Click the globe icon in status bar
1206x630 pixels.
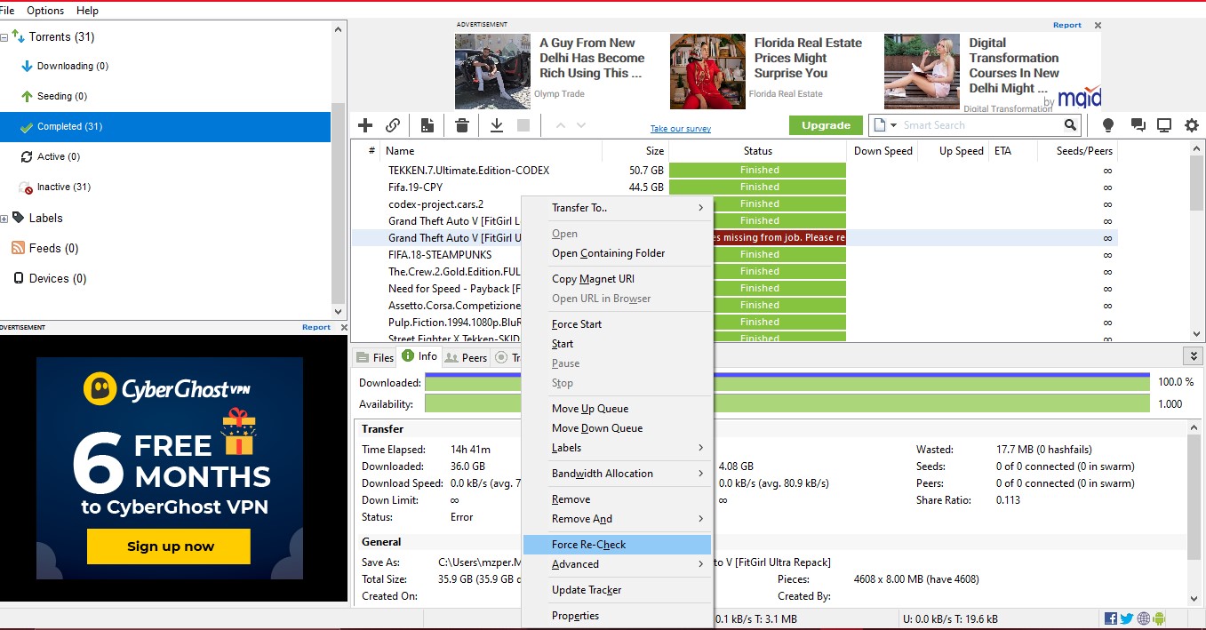click(x=1144, y=618)
